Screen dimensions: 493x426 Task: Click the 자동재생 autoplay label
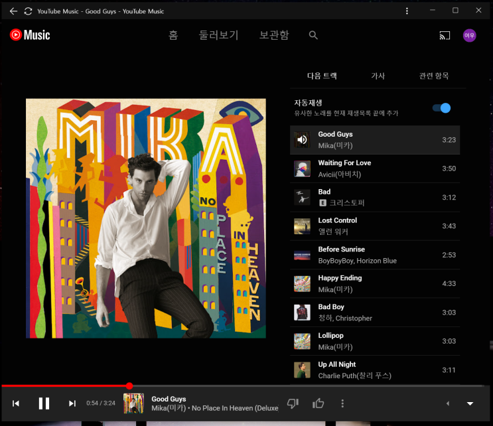(x=308, y=103)
